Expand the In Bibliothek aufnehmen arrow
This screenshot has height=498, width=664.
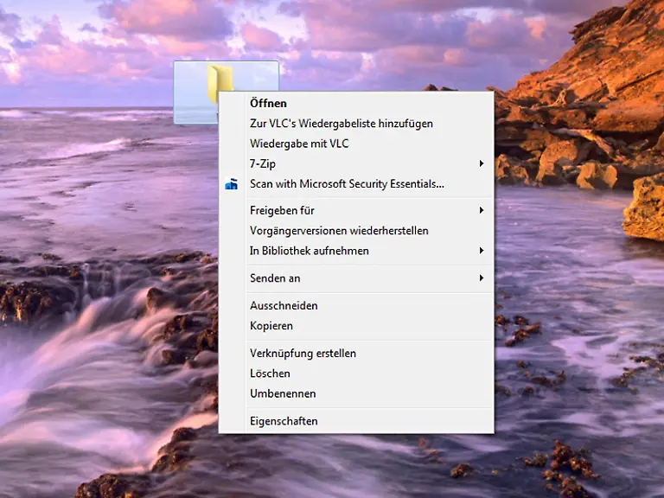click(x=481, y=251)
